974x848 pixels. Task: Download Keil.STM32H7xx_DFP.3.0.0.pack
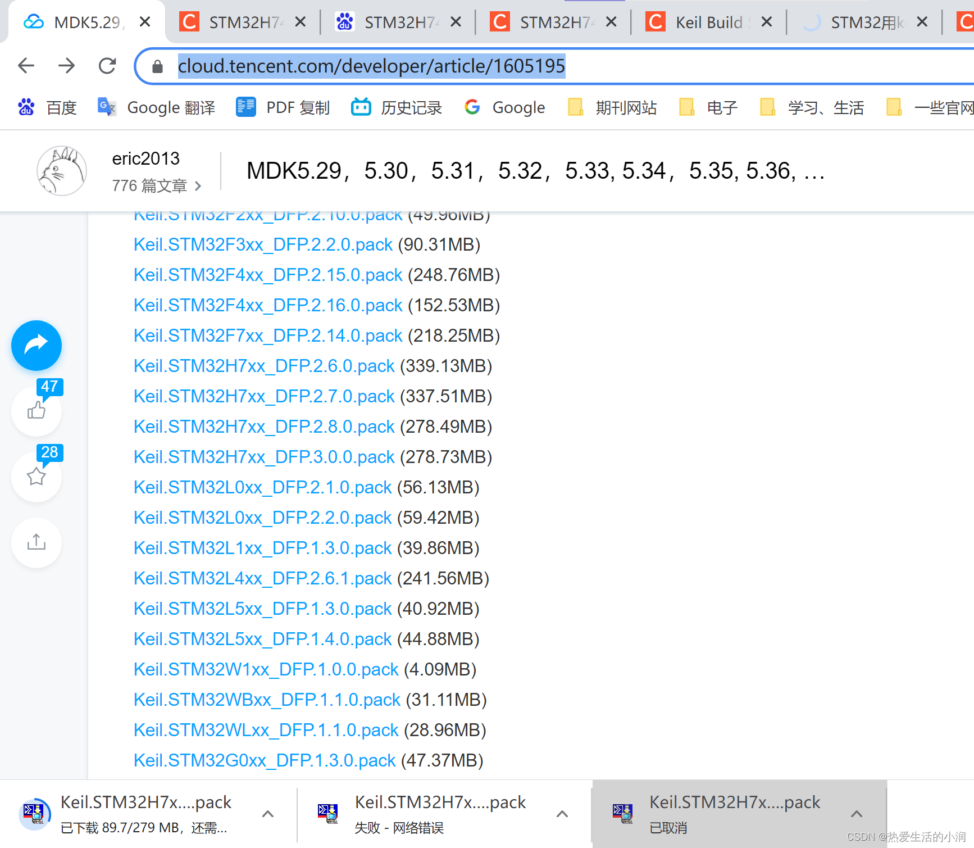tap(264, 457)
